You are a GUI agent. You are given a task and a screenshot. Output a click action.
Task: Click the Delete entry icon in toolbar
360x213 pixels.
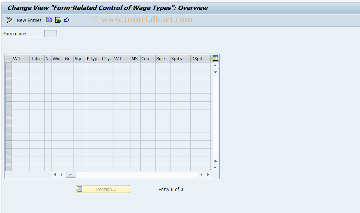tap(58, 20)
